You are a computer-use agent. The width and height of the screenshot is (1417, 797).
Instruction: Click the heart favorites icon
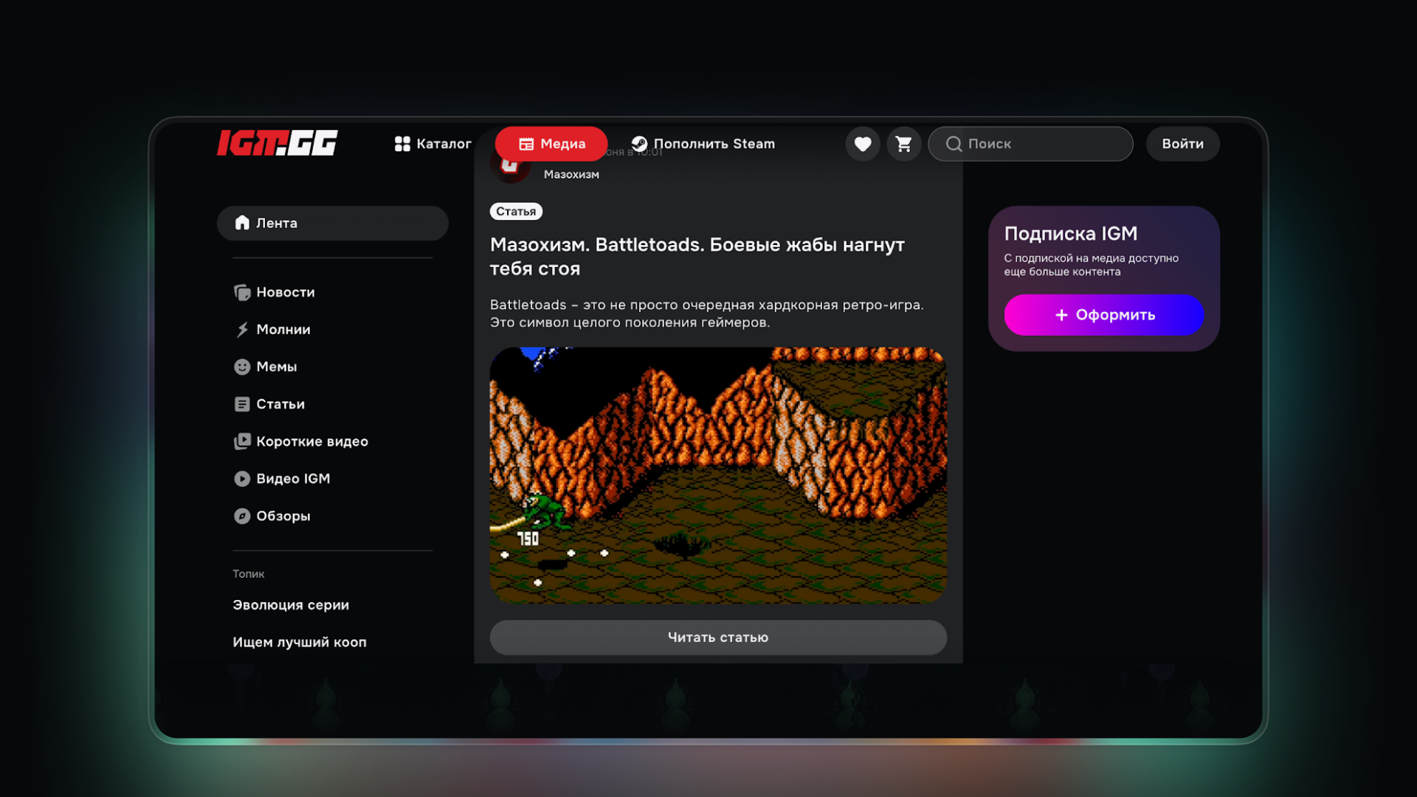pos(862,144)
